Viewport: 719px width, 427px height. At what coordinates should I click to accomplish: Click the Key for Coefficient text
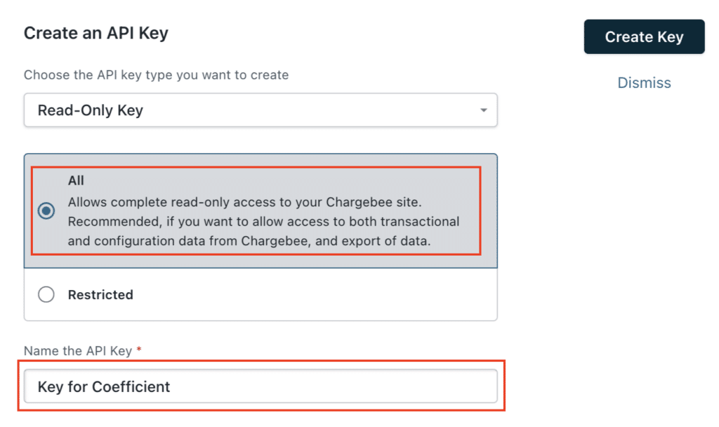(x=104, y=387)
